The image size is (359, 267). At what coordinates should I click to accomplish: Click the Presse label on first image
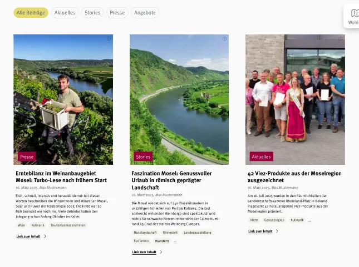[27, 157]
